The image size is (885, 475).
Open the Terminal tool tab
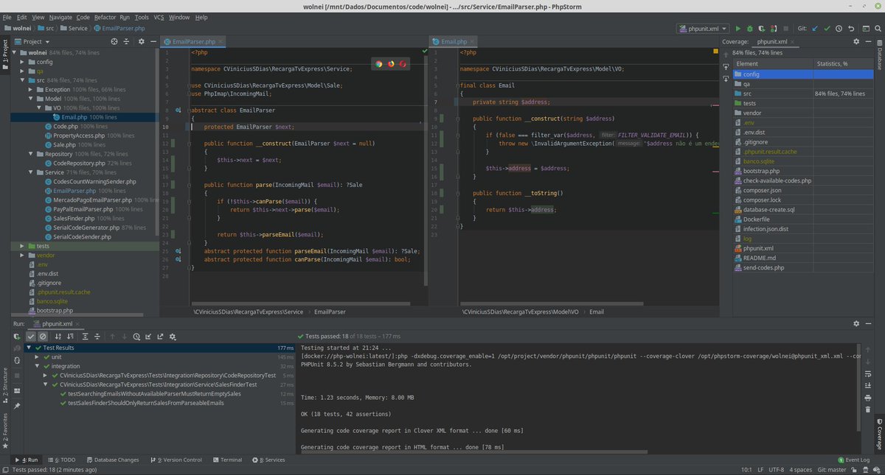[227, 460]
